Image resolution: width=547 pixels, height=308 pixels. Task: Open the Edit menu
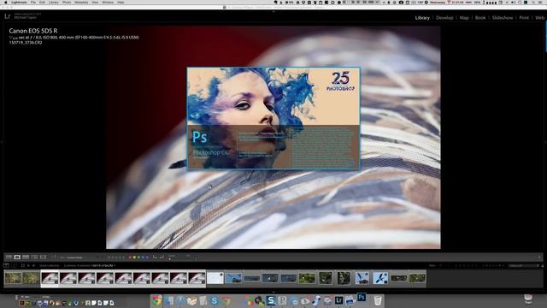tap(42, 3)
